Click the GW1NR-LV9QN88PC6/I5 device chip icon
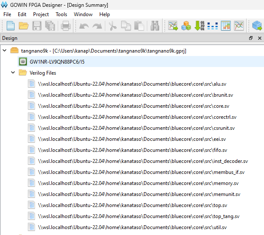This screenshot has height=235, width=264. [23, 62]
